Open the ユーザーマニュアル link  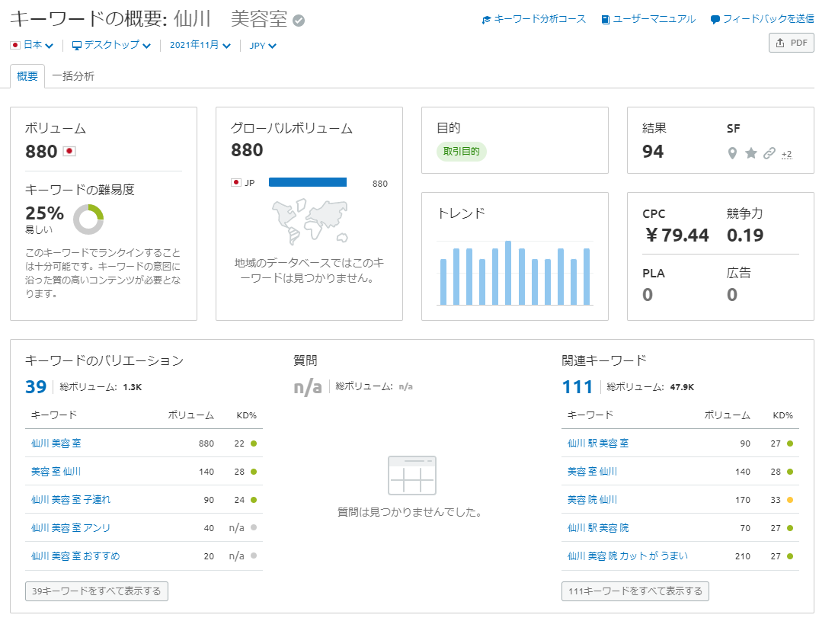click(x=648, y=19)
